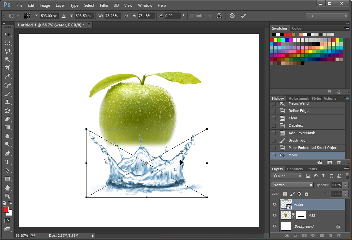Open the Fill slider dropdown arrow
The height and width of the screenshot is (240, 352).
(x=346, y=194)
